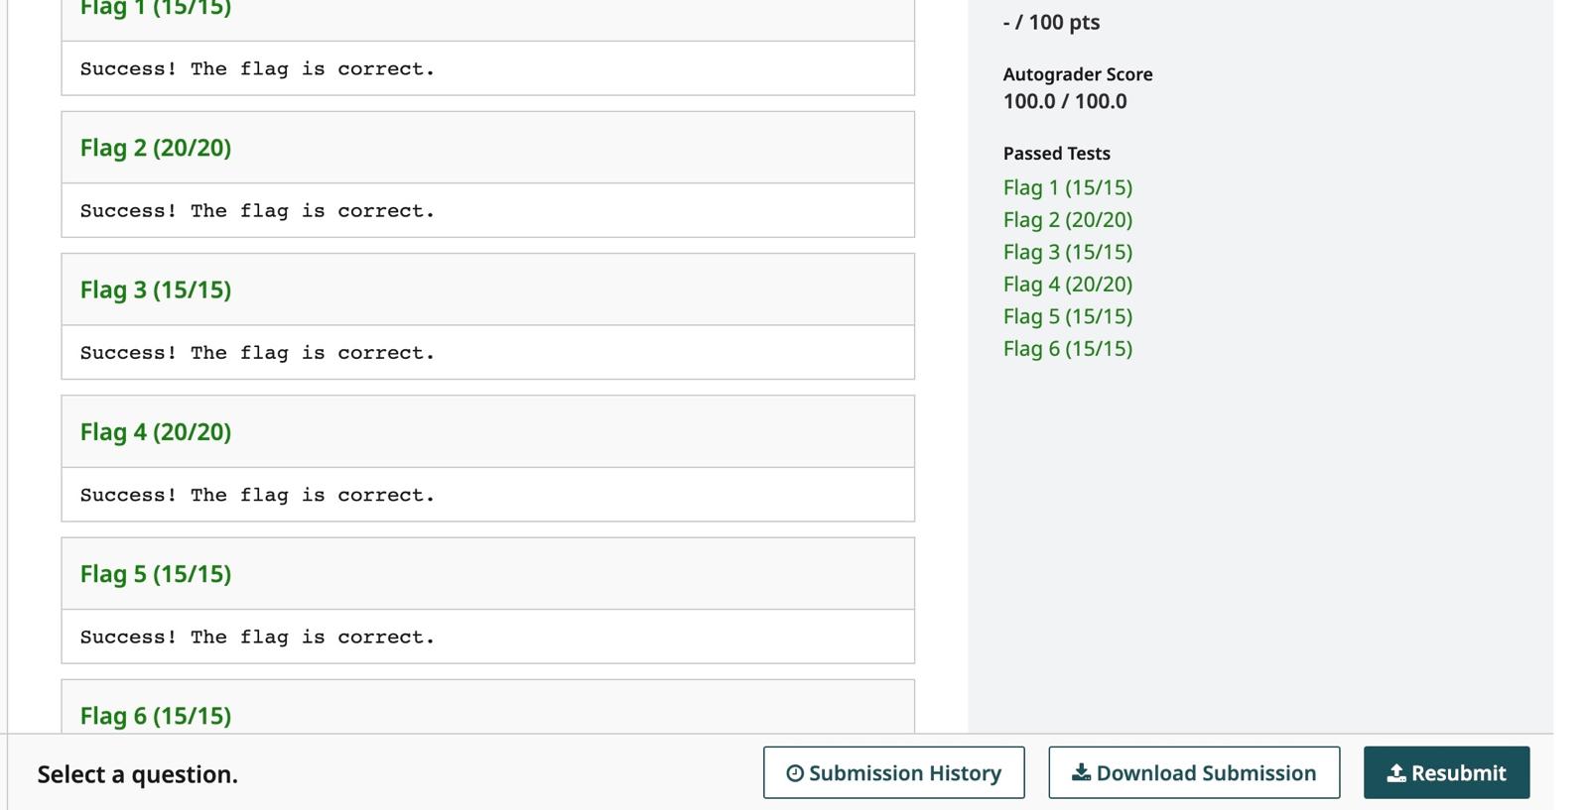The width and height of the screenshot is (1588, 810).
Task: Go to Flag 4 (20/20) passed test
Action: [1067, 285]
